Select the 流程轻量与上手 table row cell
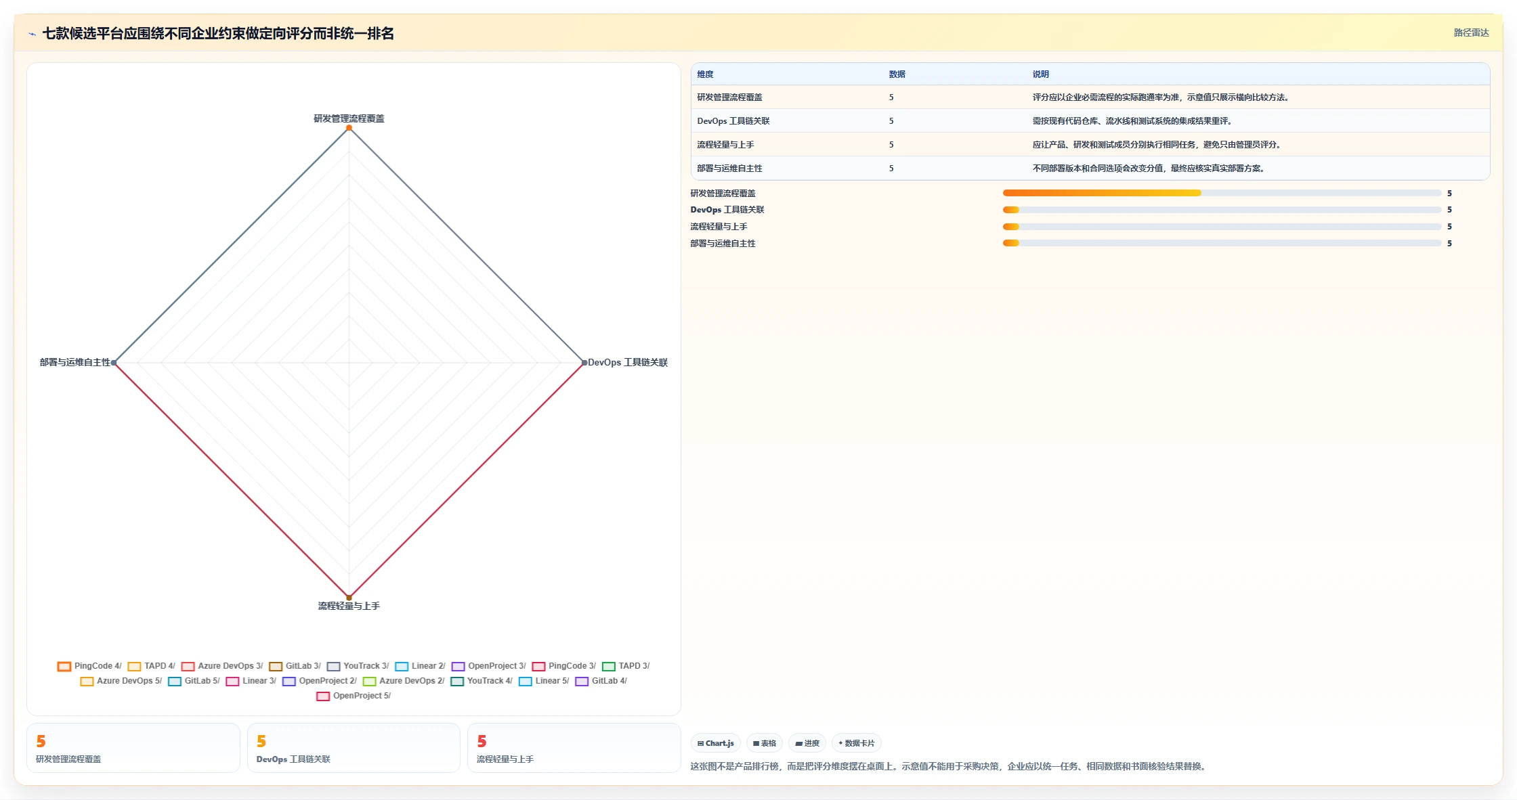This screenshot has height=800, width=1517. (x=725, y=145)
